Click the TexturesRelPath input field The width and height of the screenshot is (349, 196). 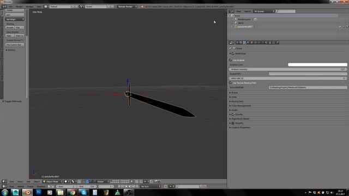point(308,87)
